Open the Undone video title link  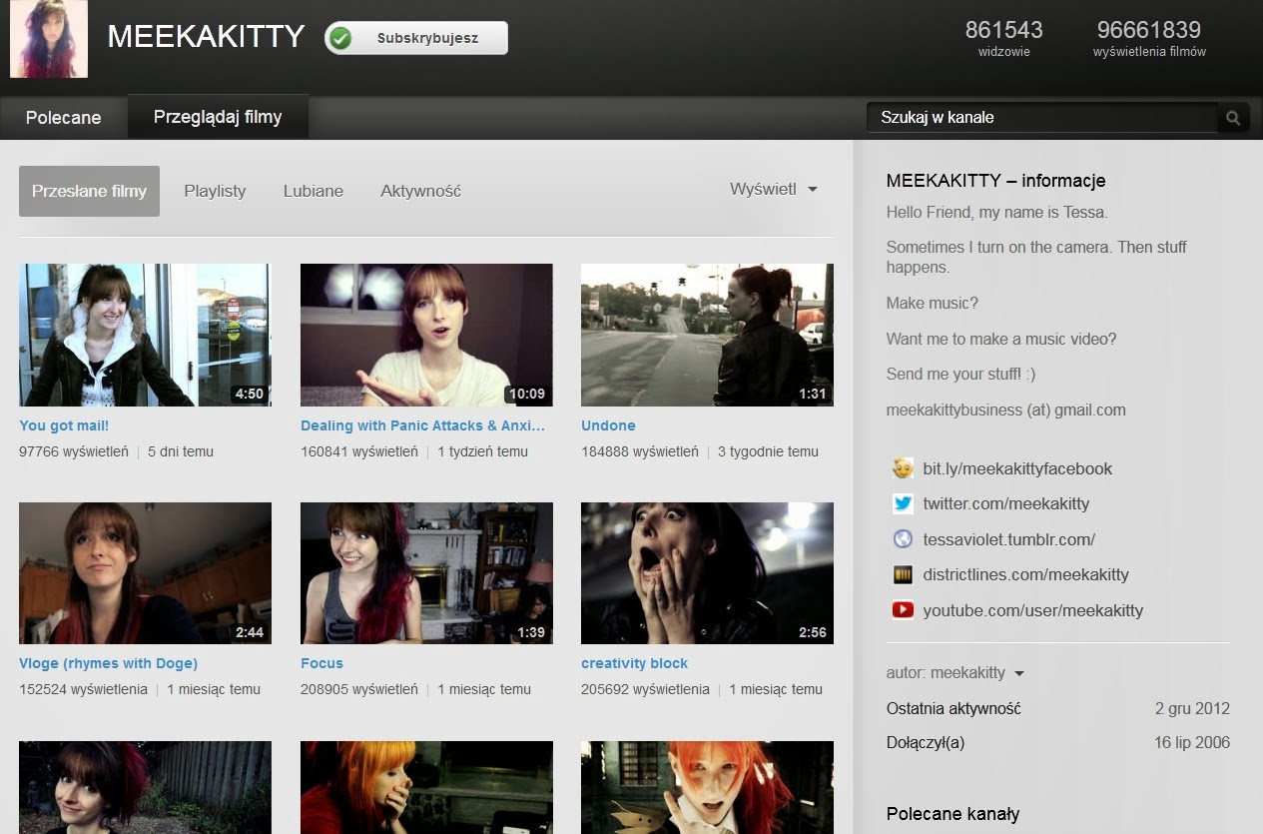[608, 425]
